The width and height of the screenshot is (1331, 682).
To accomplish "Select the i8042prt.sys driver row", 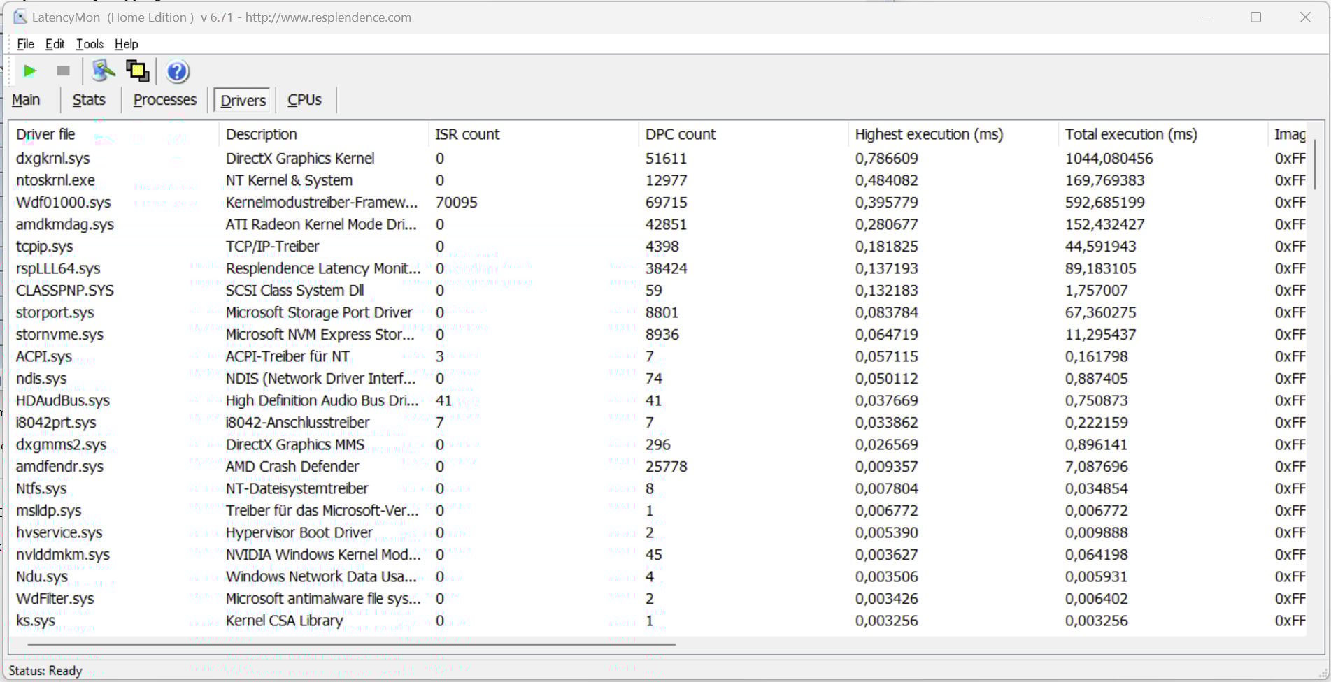I will 657,423.
